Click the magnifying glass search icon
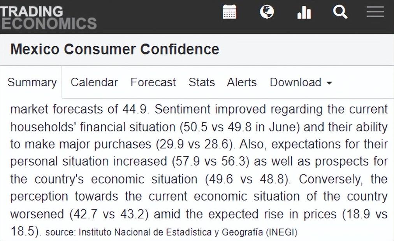Screen dimensions: 394x241 [x=340, y=12]
